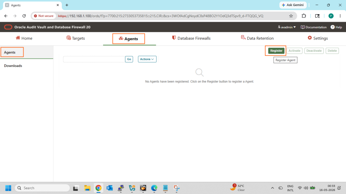Click the Oracle logo icon

[8, 27]
